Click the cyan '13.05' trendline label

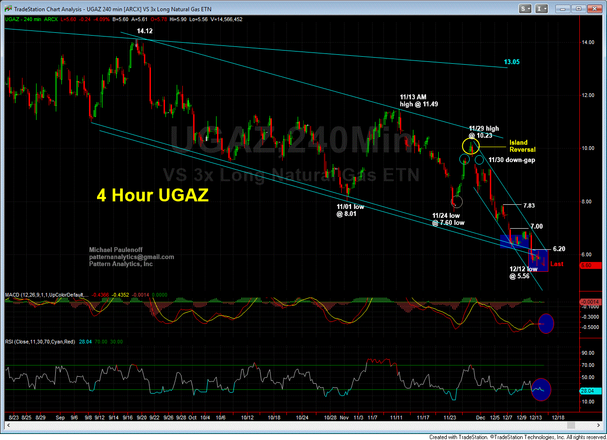512,62
